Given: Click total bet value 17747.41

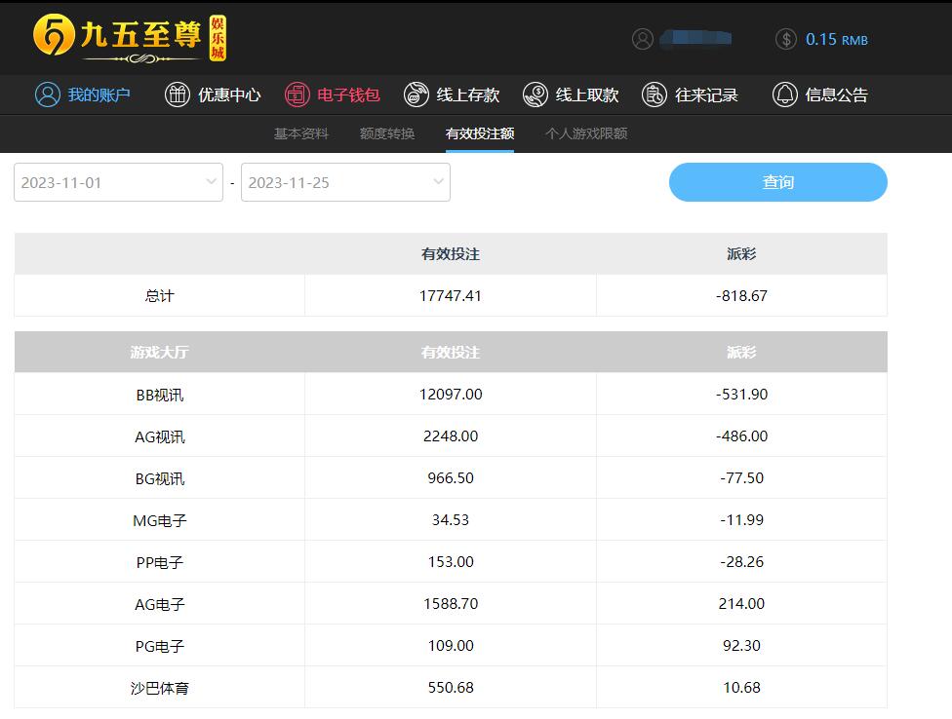Looking at the screenshot, I should point(451,296).
